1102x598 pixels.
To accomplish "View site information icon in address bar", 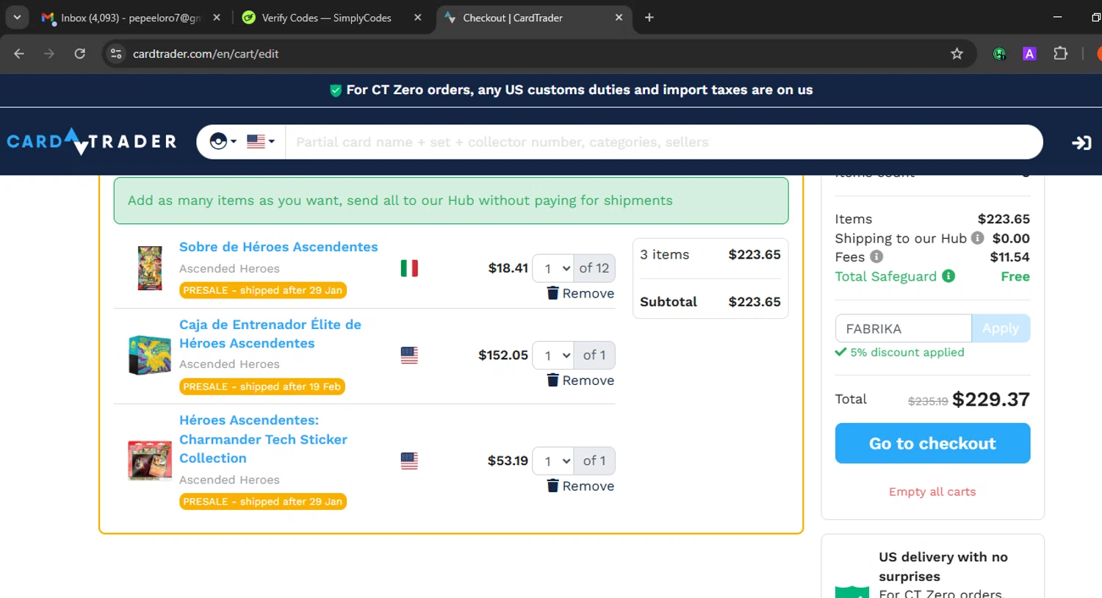I will click(115, 54).
